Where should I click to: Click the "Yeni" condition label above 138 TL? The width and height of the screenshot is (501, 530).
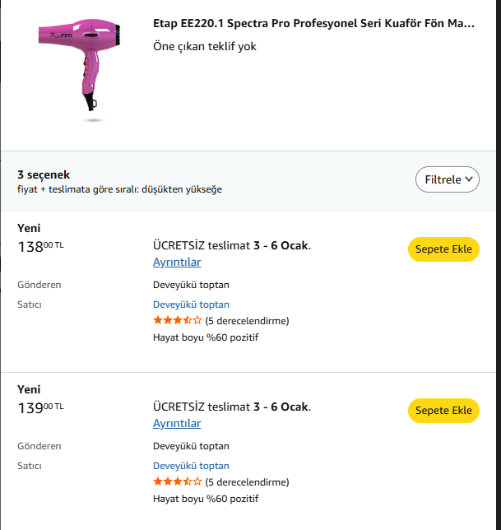click(29, 229)
